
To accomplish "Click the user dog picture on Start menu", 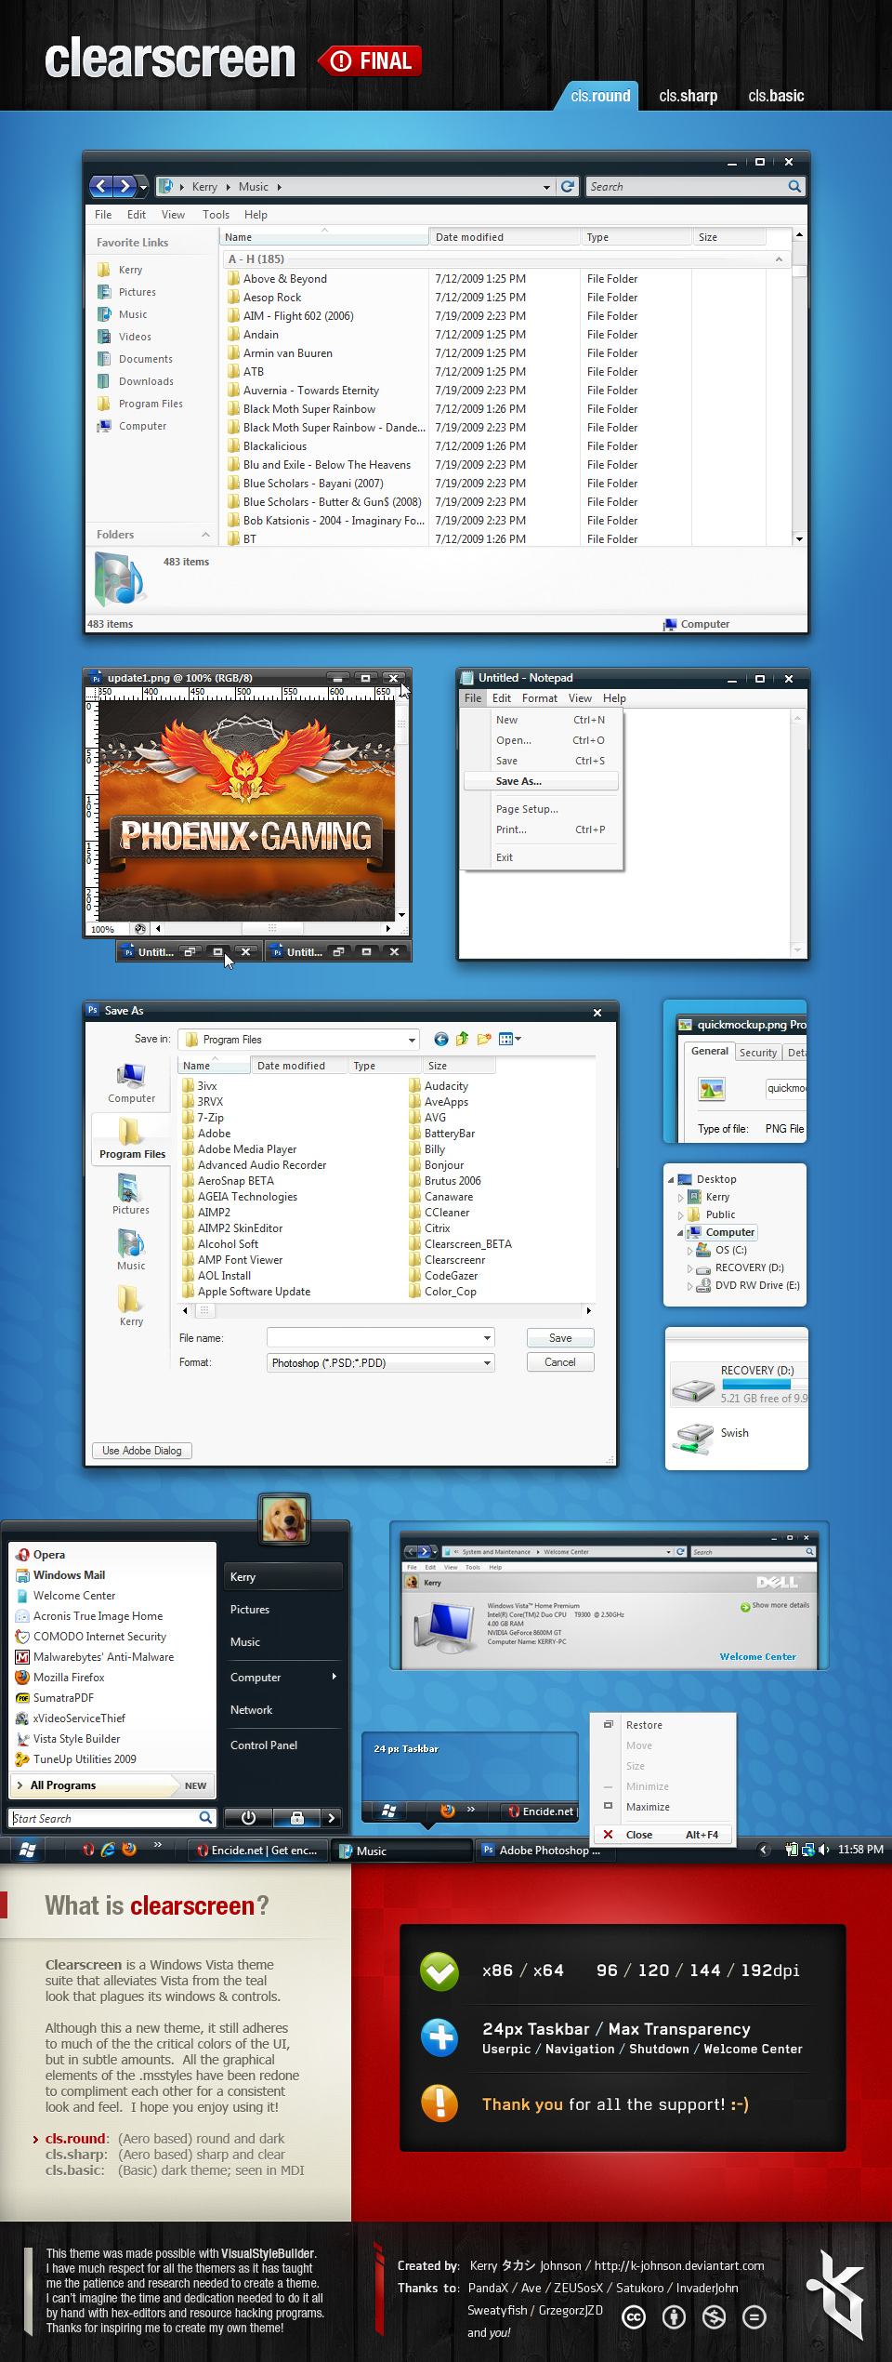I will 284,1519.
